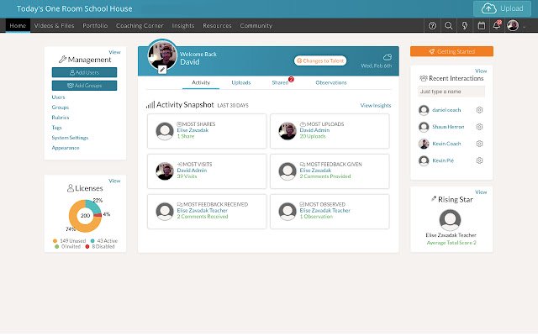
Task: Click avatar in Most Observed card
Action: coord(287,211)
